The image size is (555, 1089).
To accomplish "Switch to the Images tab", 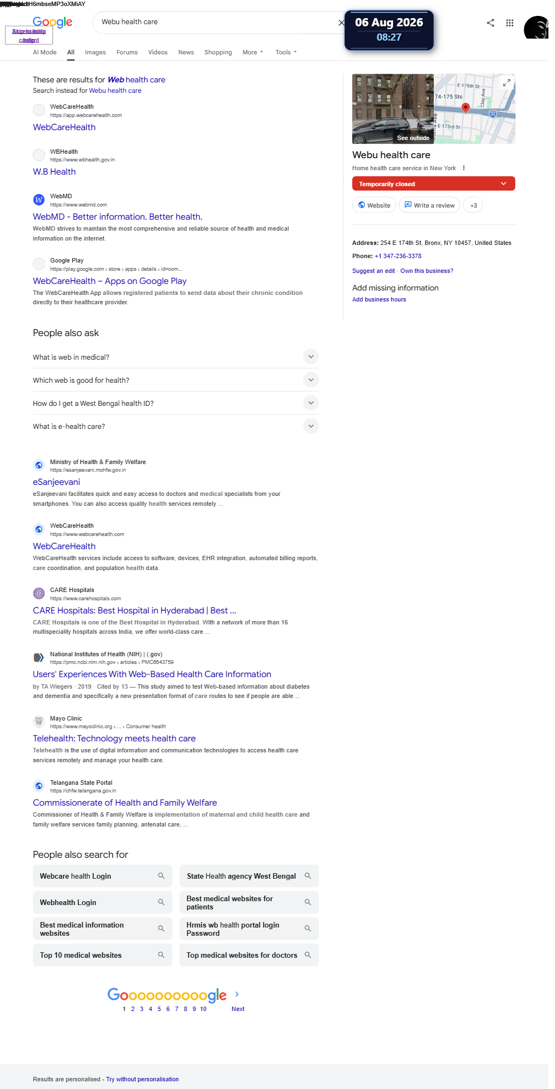I will pos(95,52).
